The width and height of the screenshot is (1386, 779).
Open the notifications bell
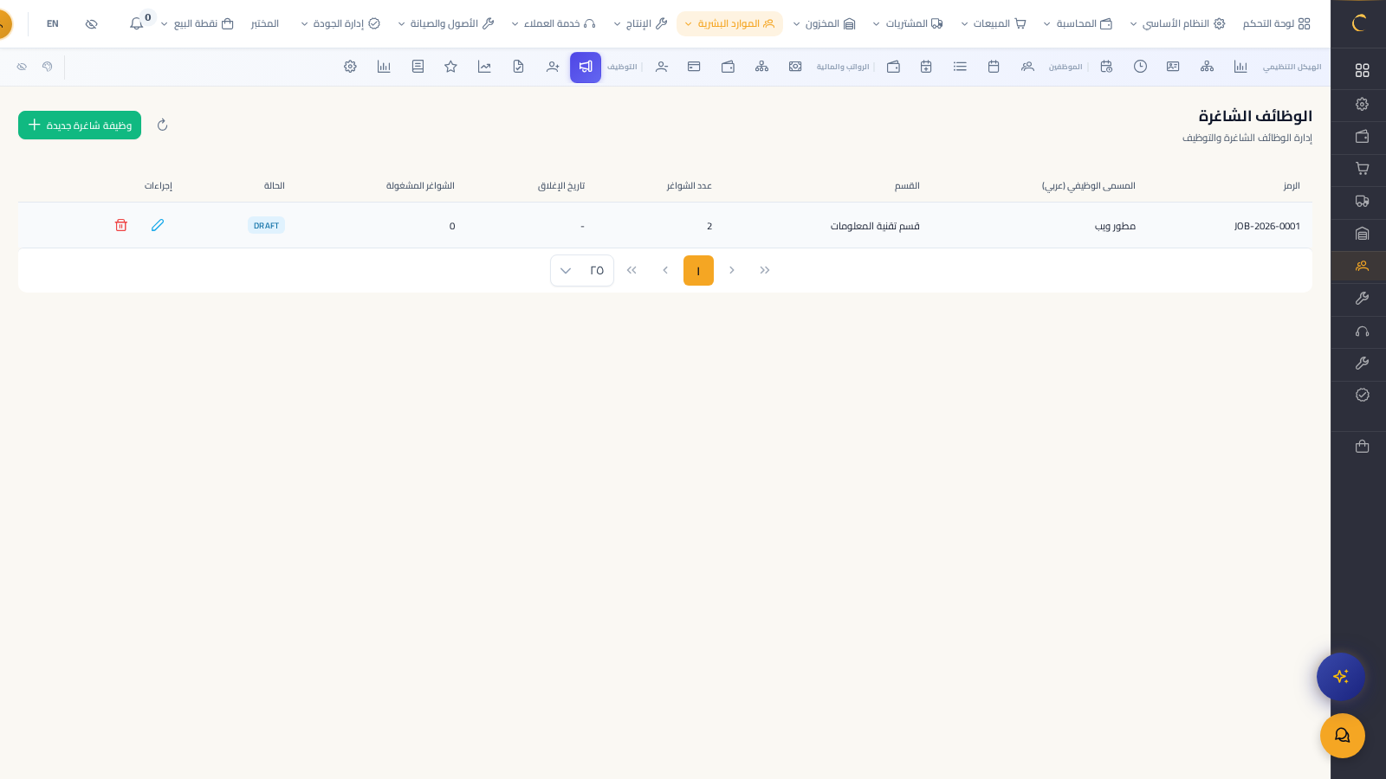[137, 23]
